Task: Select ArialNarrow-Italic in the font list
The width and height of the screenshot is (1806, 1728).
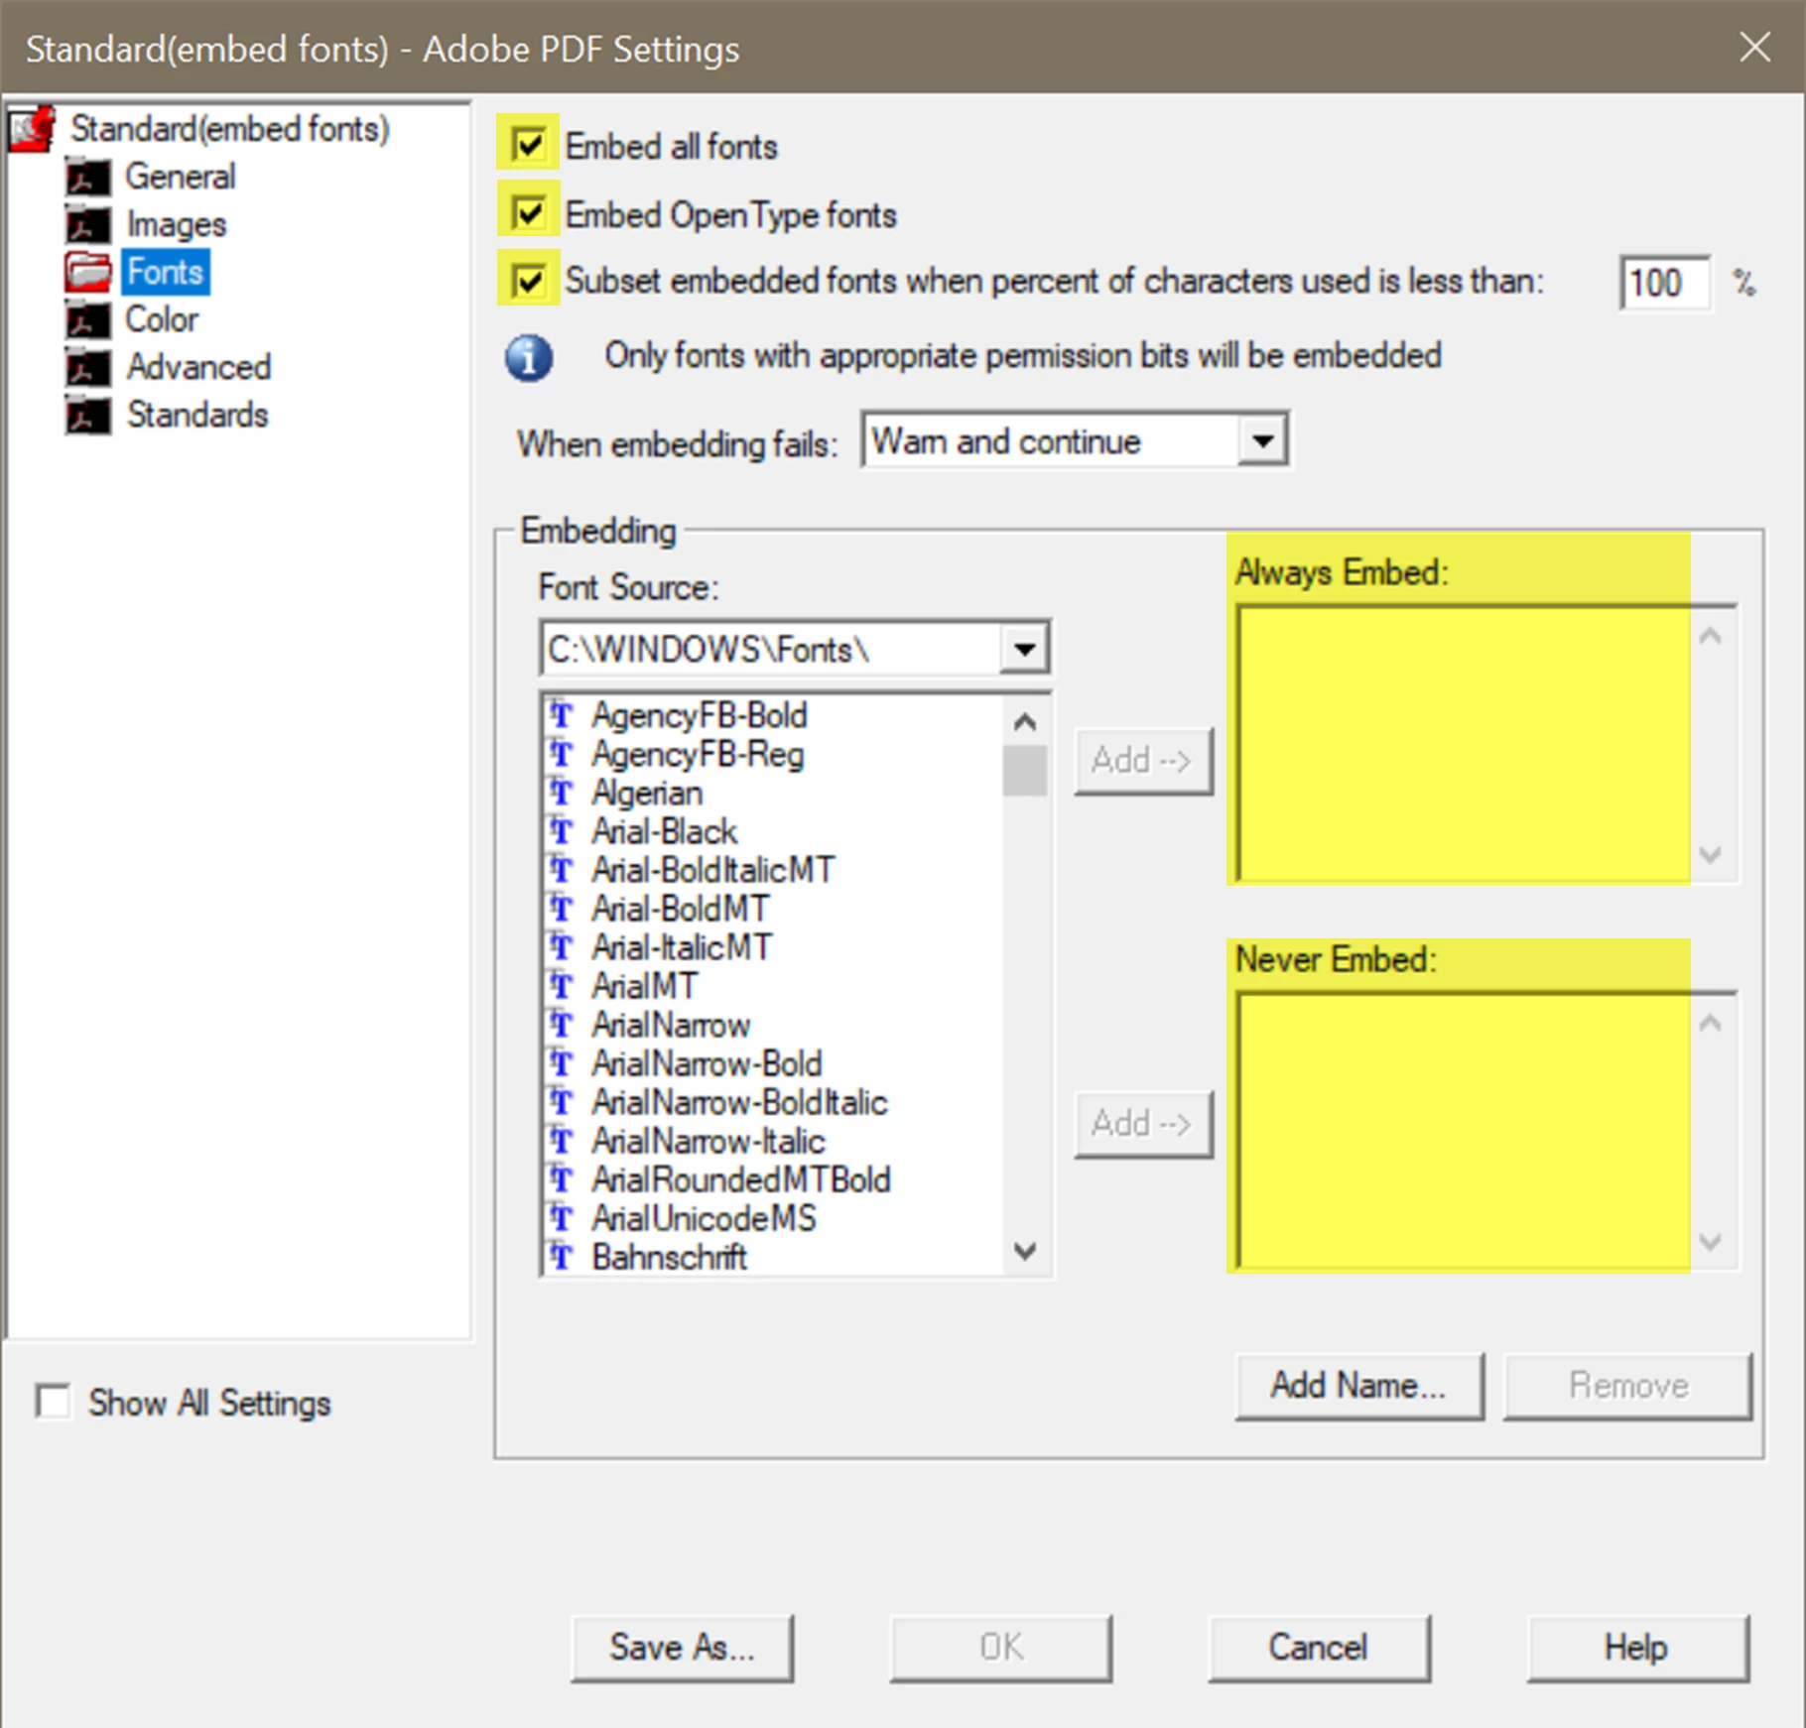Action: pos(709,1141)
